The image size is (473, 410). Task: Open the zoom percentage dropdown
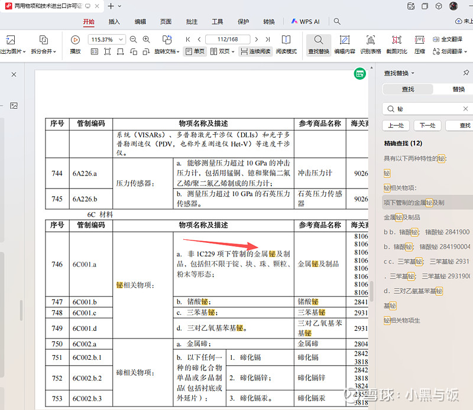click(x=121, y=40)
